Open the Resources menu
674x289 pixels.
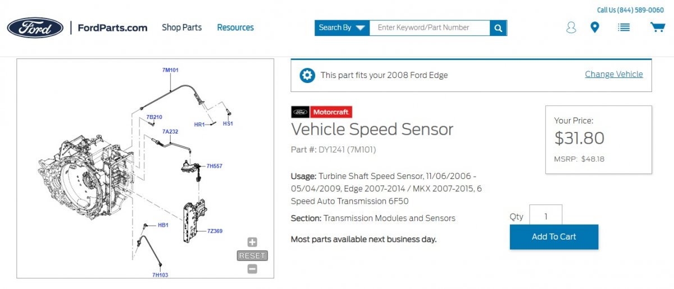click(235, 27)
